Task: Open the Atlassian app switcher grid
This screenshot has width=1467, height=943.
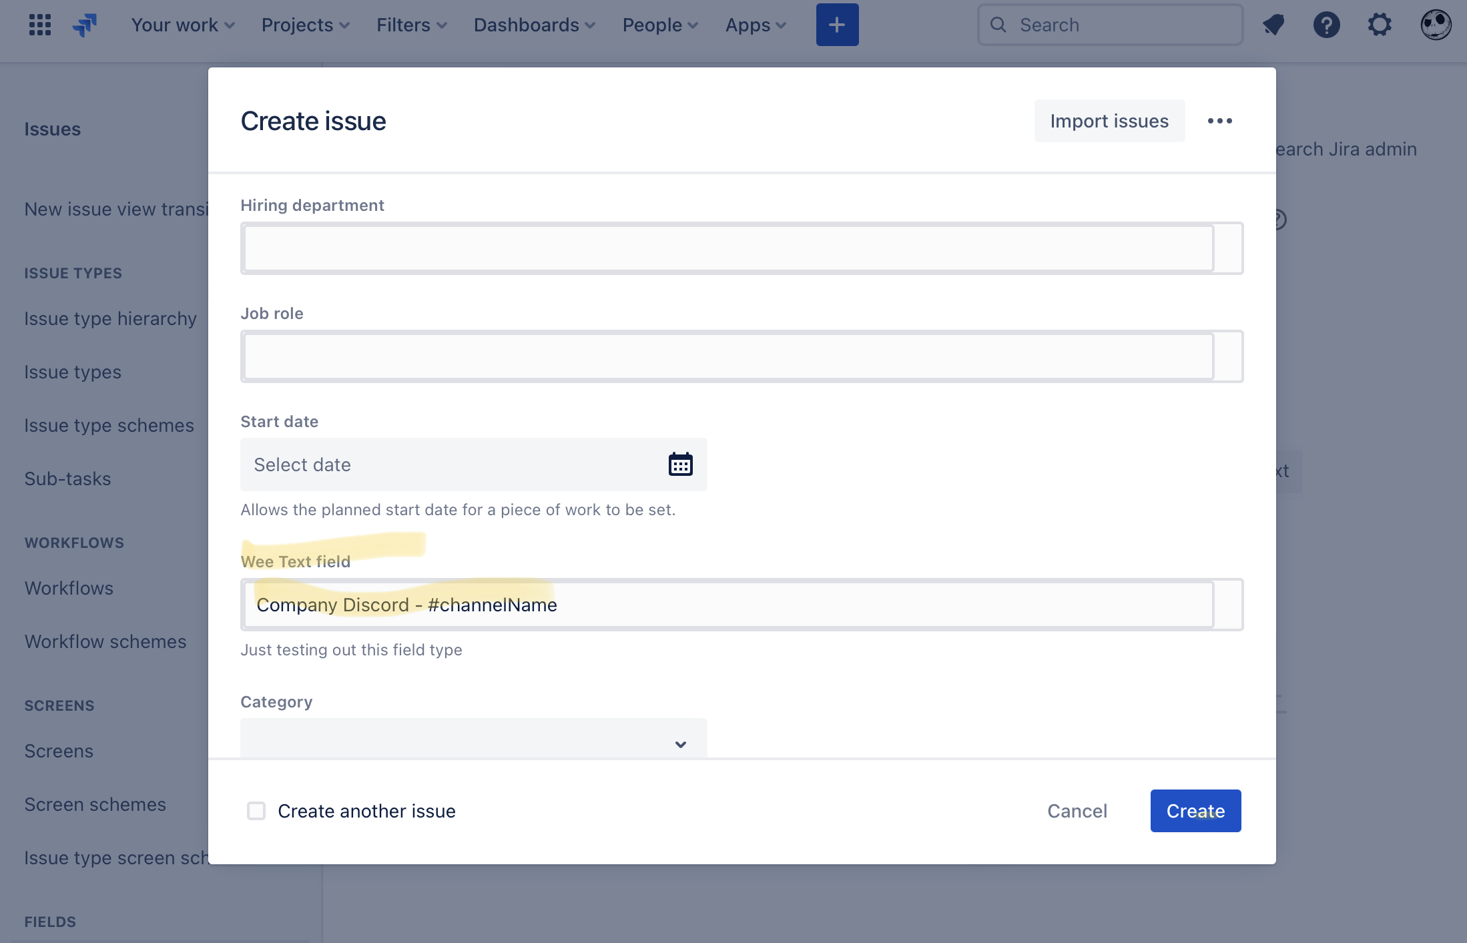Action: [39, 25]
